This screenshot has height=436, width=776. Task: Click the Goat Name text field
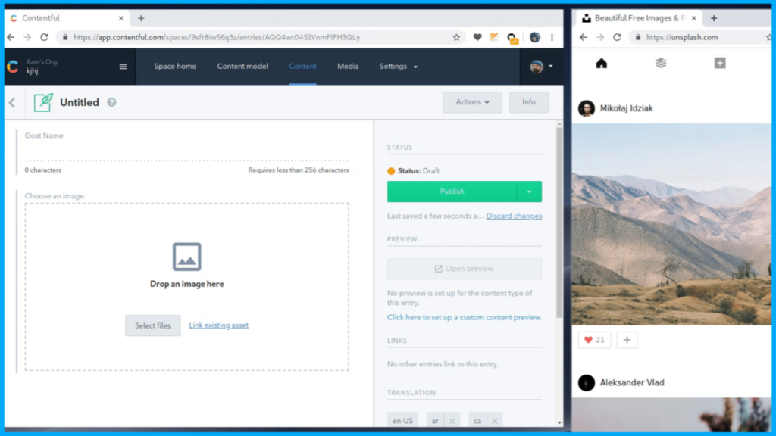coord(186,153)
